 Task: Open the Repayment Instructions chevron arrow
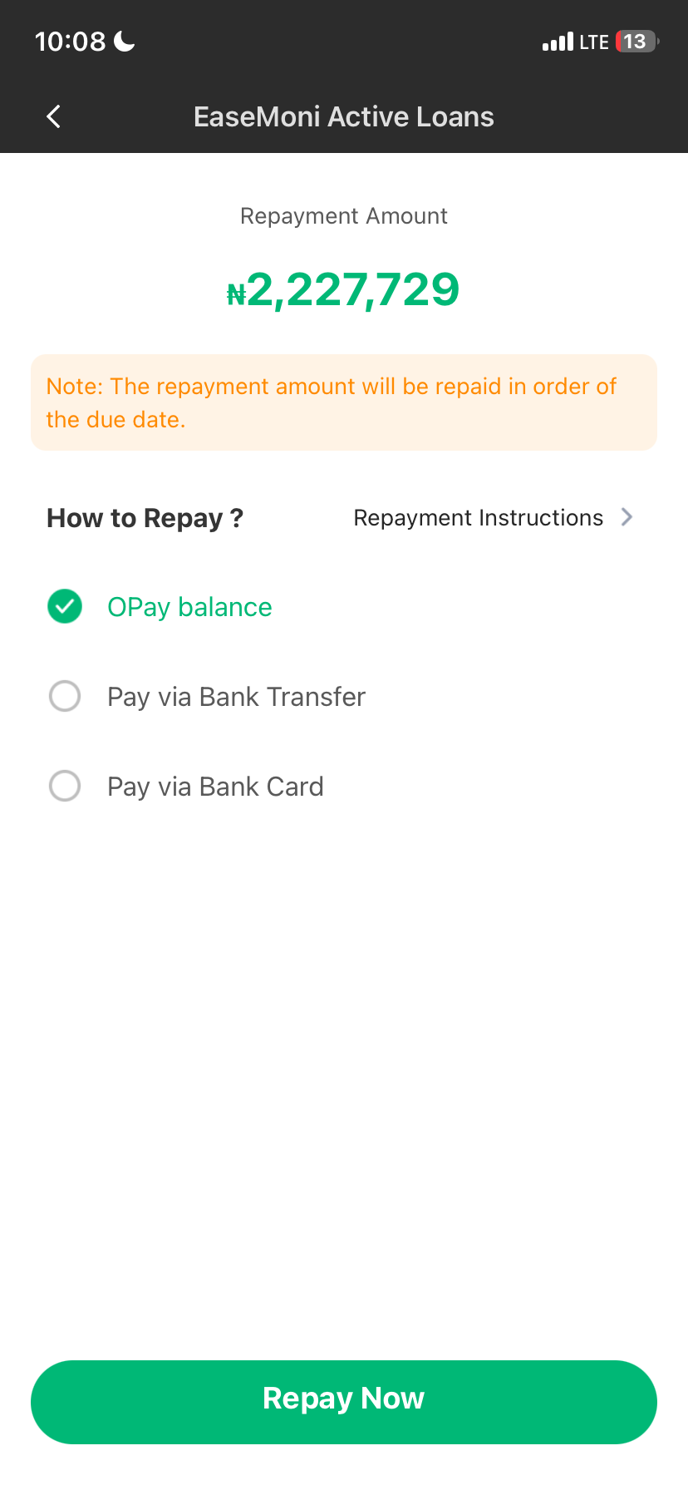627,517
